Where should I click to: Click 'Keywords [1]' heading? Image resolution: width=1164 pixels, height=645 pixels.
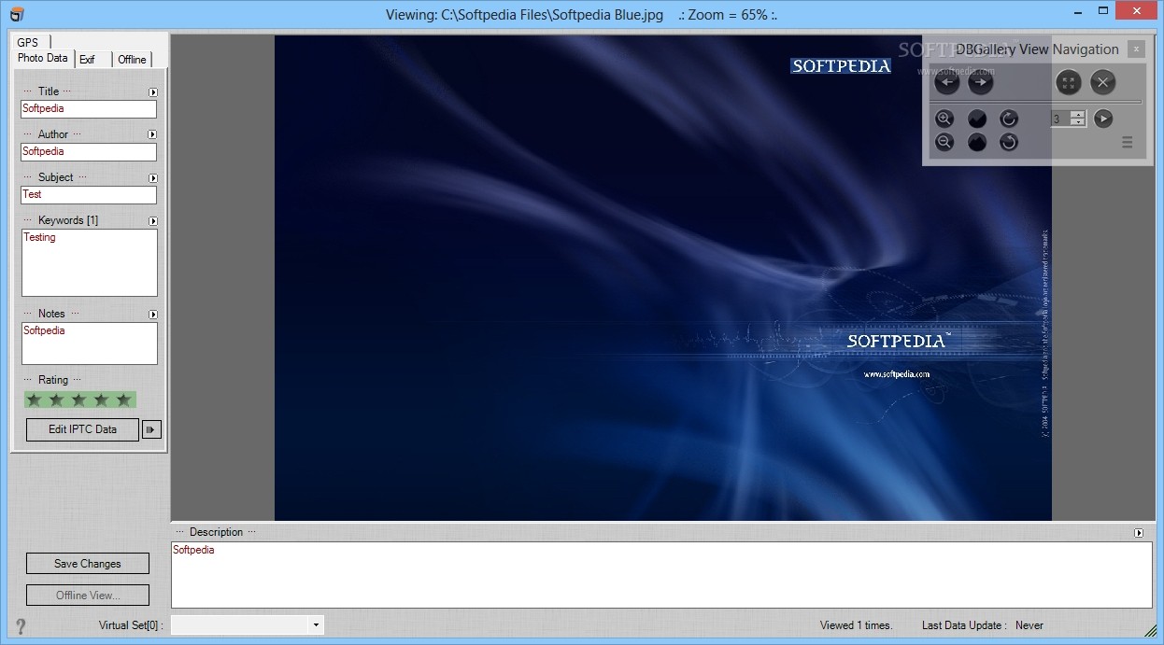click(68, 220)
